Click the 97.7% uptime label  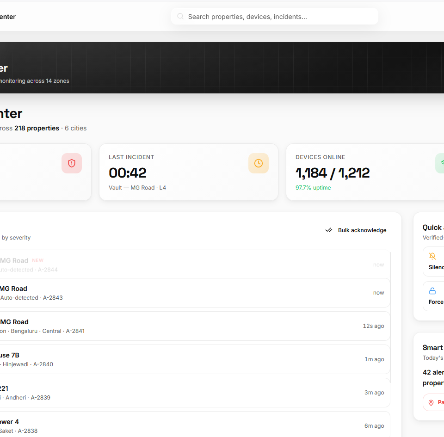pos(313,188)
